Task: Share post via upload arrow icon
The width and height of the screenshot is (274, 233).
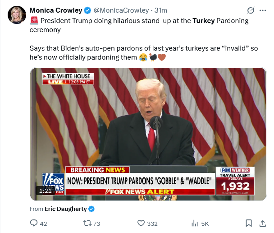Action: (263, 223)
